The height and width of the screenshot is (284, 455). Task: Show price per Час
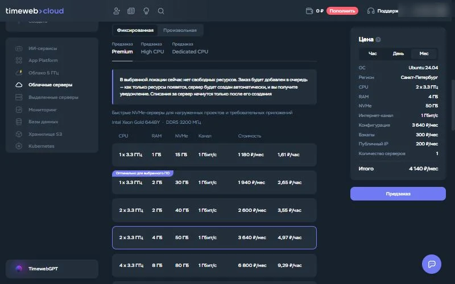(373, 53)
